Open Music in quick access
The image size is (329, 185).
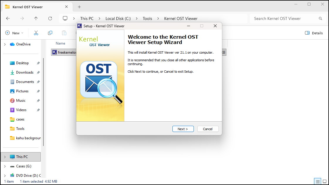[21, 101]
